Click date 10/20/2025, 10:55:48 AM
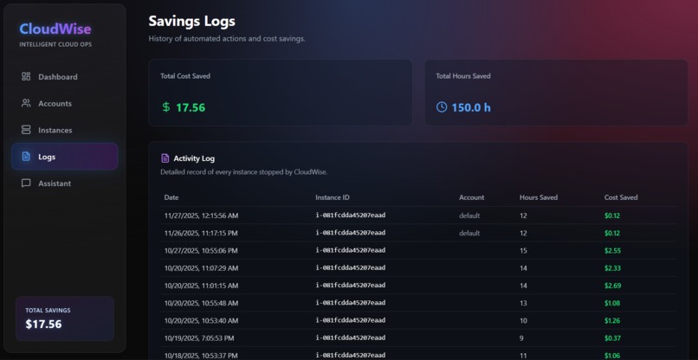Screen dimensions: 698x360 coord(201,303)
